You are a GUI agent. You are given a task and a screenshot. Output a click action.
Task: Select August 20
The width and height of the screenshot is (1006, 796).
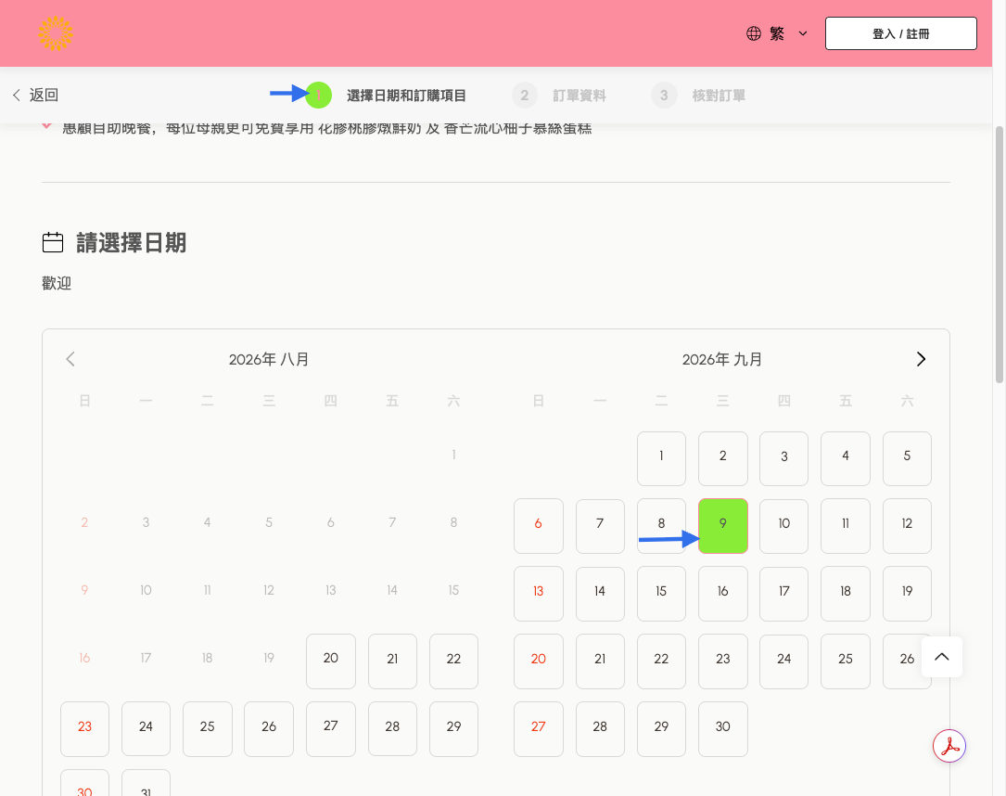point(331,661)
